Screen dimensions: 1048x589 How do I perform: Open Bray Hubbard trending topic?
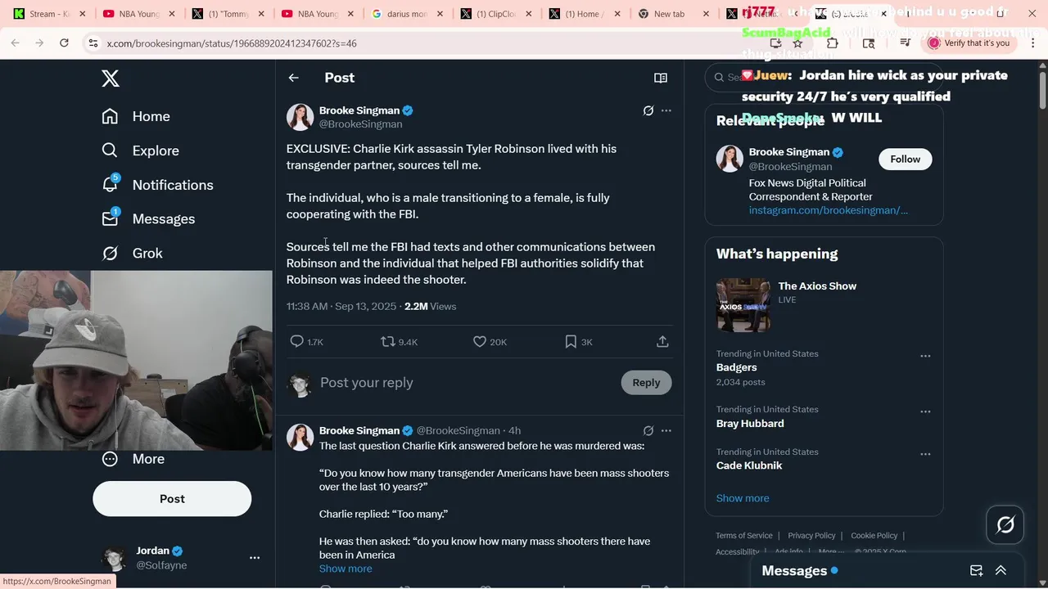click(x=750, y=423)
